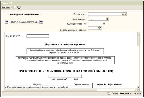Click the звітний місяць cell
The height and width of the screenshot is (98, 144).
coord(60,76)
